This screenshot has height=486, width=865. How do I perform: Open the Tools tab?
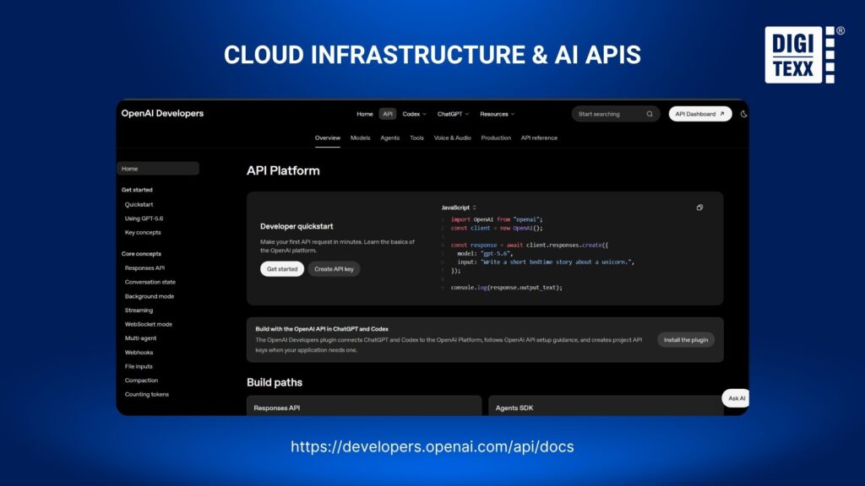tap(416, 138)
